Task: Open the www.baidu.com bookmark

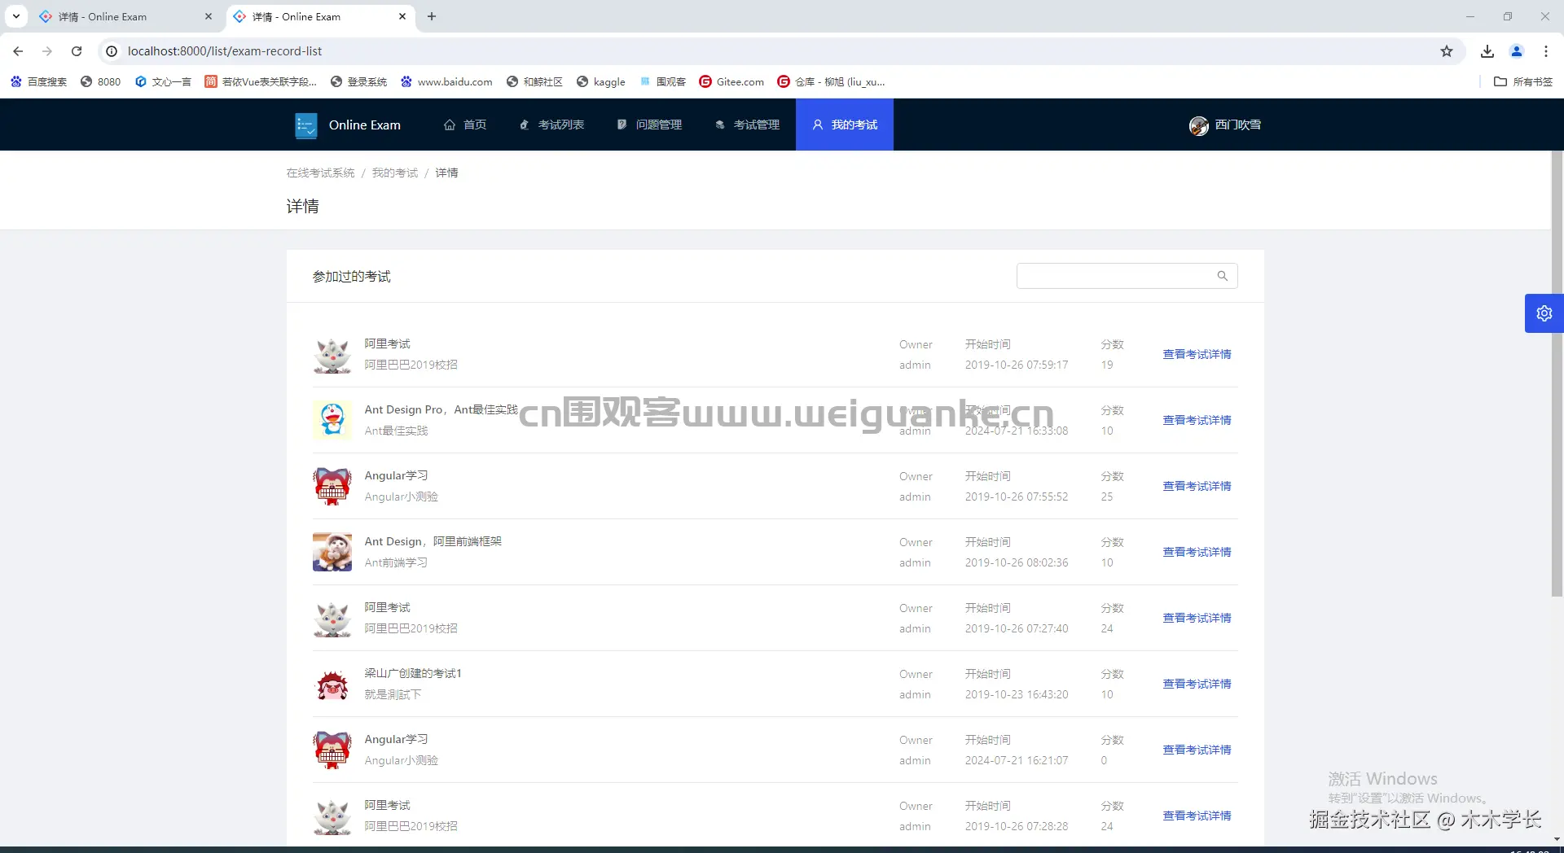Action: click(446, 81)
